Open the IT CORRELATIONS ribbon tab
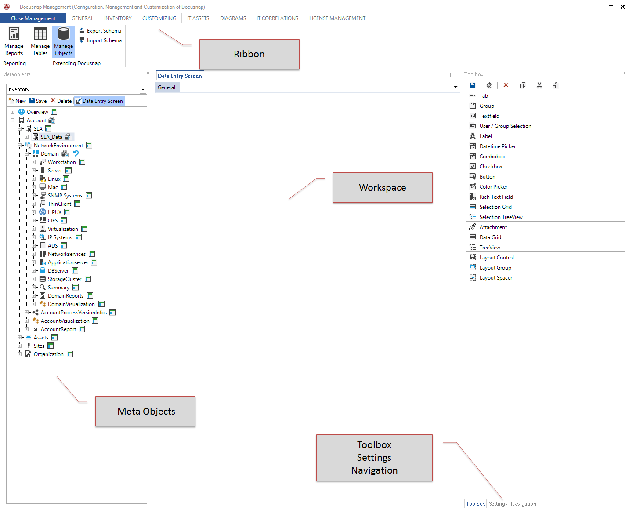Viewport: 629px width, 510px height. [x=278, y=18]
